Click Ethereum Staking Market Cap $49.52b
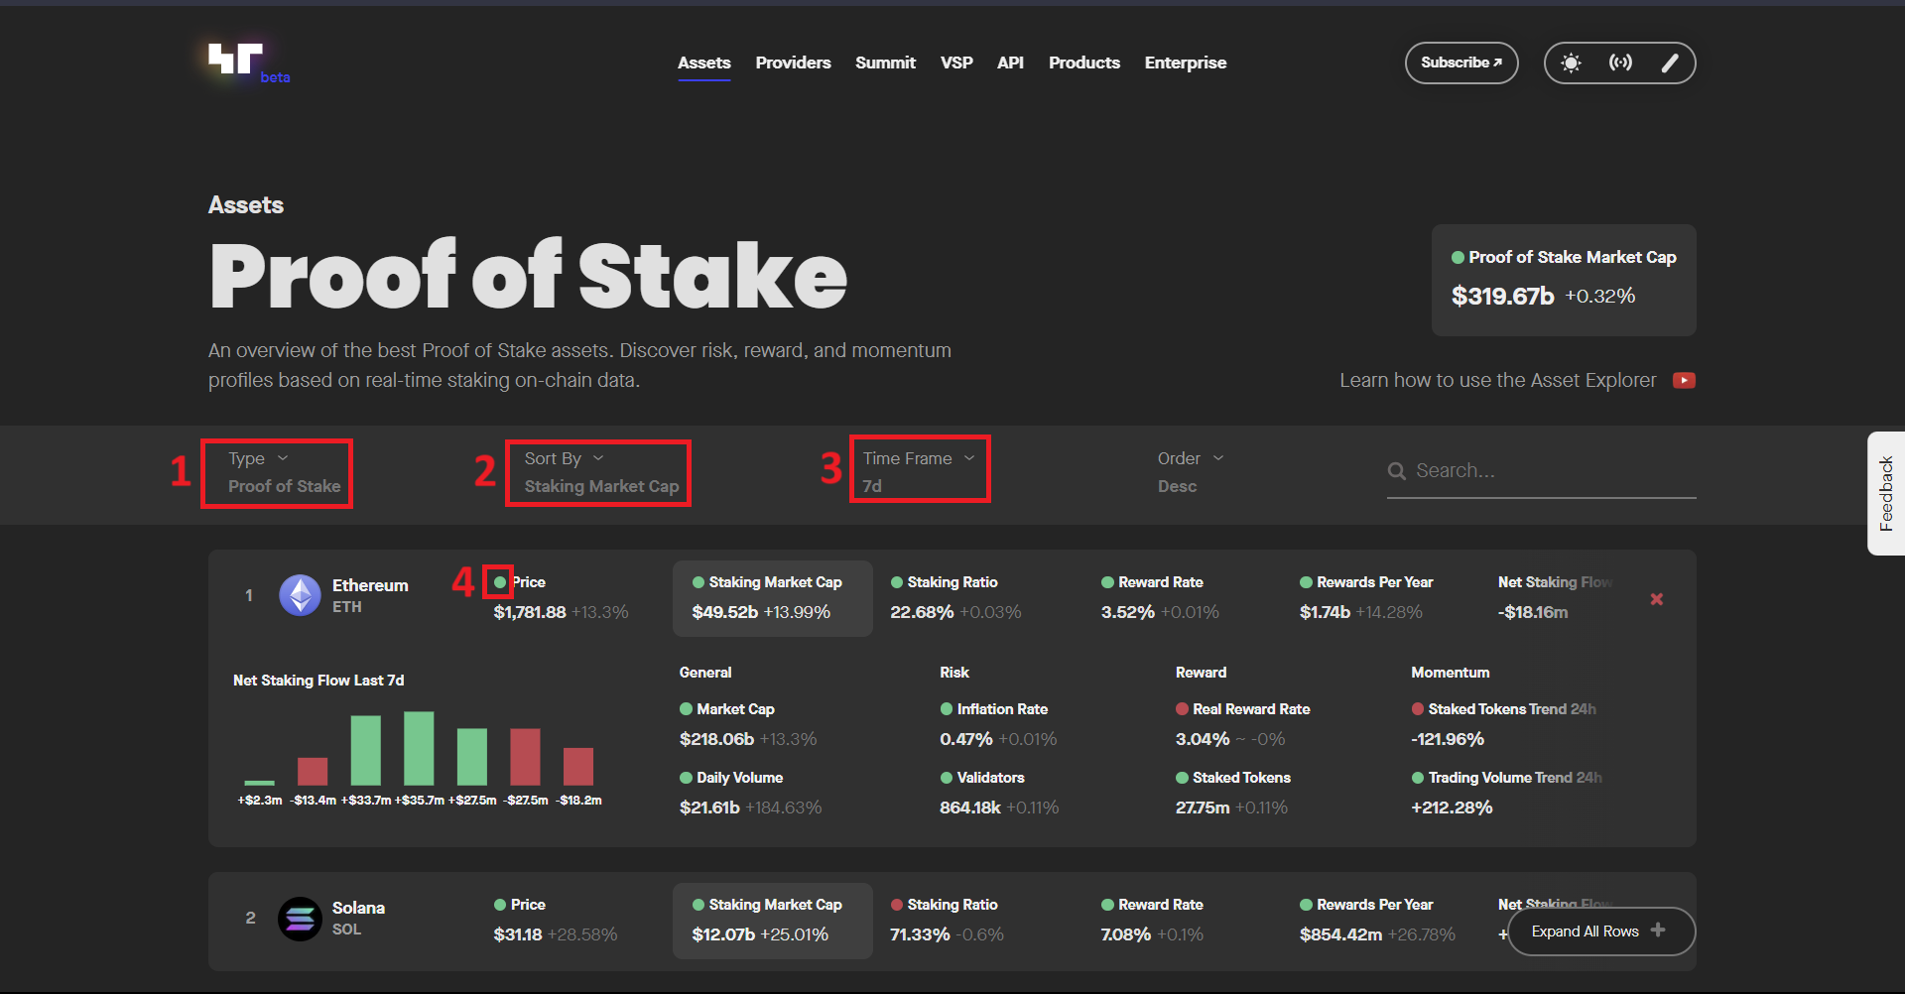 724,612
